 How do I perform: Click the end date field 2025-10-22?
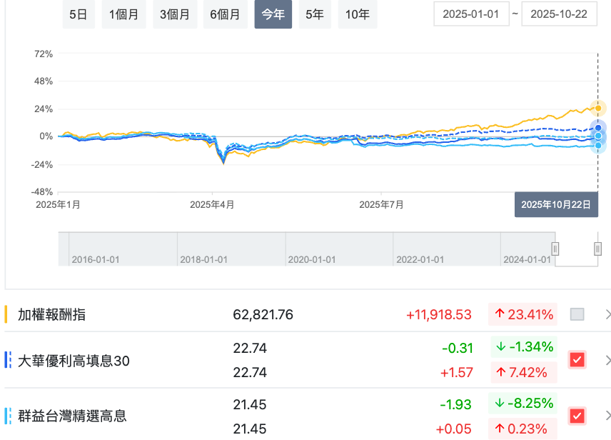(x=559, y=14)
